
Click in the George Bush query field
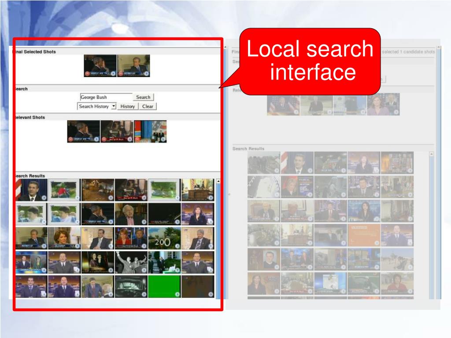pyautogui.click(x=106, y=97)
